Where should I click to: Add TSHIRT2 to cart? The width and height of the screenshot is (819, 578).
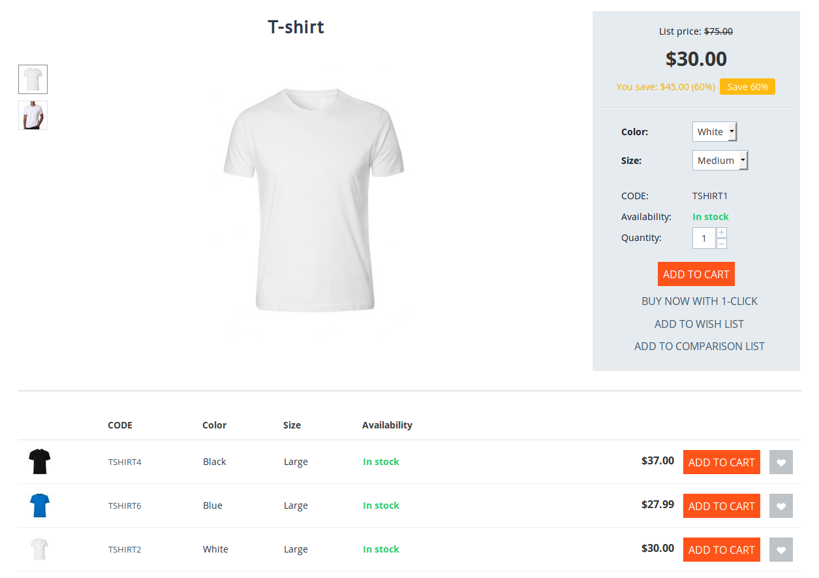tap(722, 550)
